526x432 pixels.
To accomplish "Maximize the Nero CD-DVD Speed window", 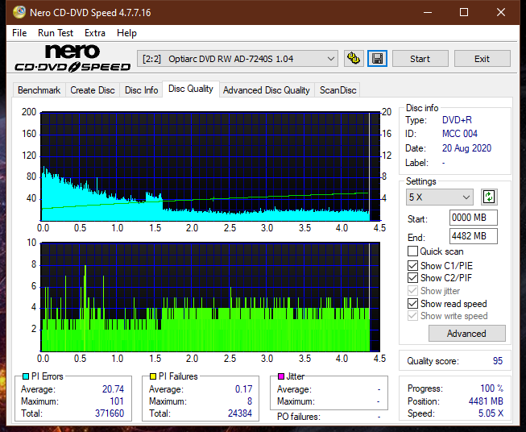I will (x=464, y=12).
